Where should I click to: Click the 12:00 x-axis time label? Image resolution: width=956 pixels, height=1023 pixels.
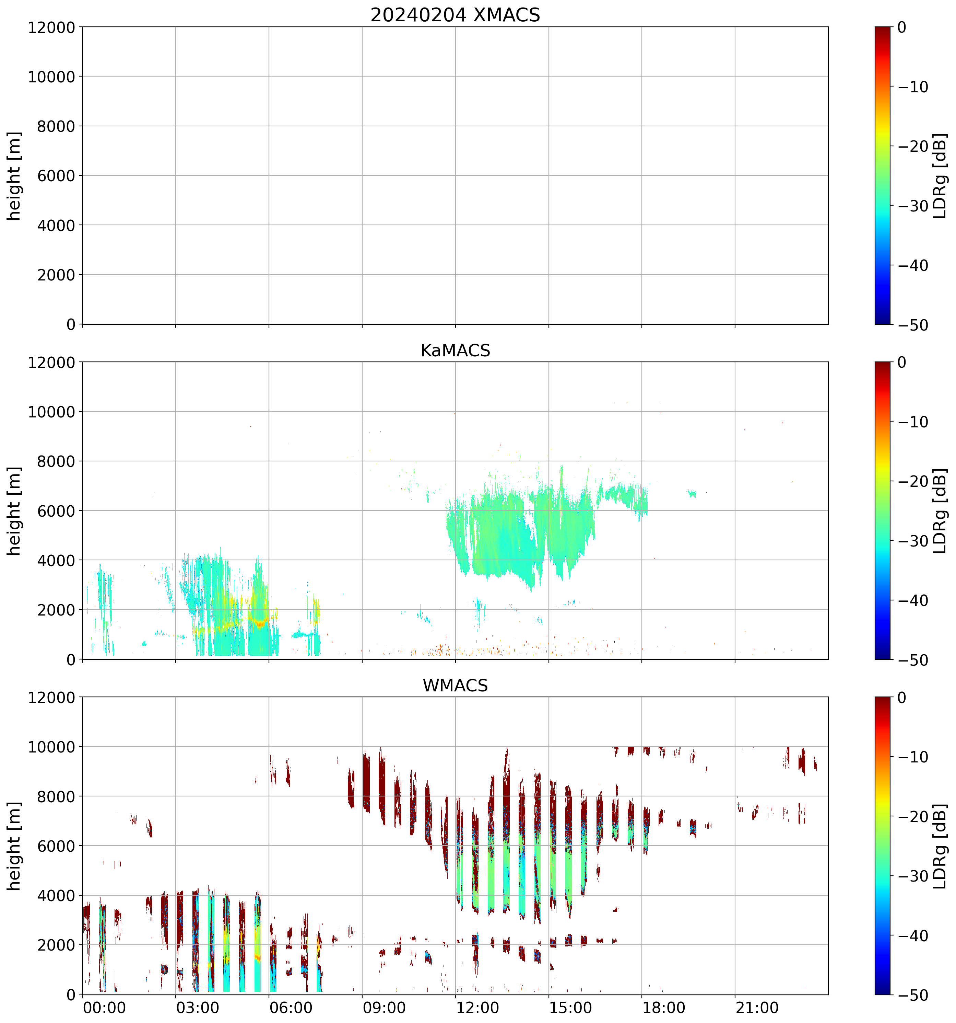(x=478, y=1008)
